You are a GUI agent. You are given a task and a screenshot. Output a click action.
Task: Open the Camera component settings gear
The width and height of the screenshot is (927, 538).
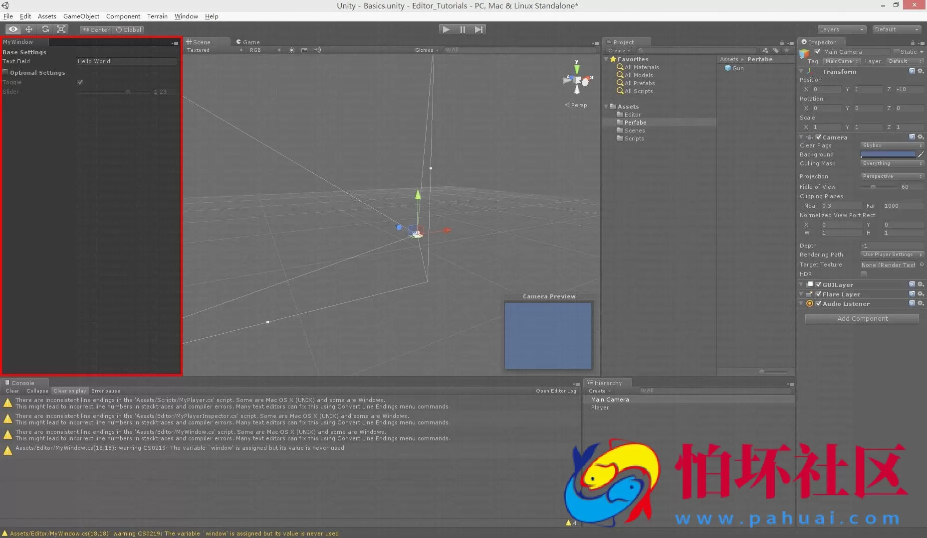coord(921,137)
